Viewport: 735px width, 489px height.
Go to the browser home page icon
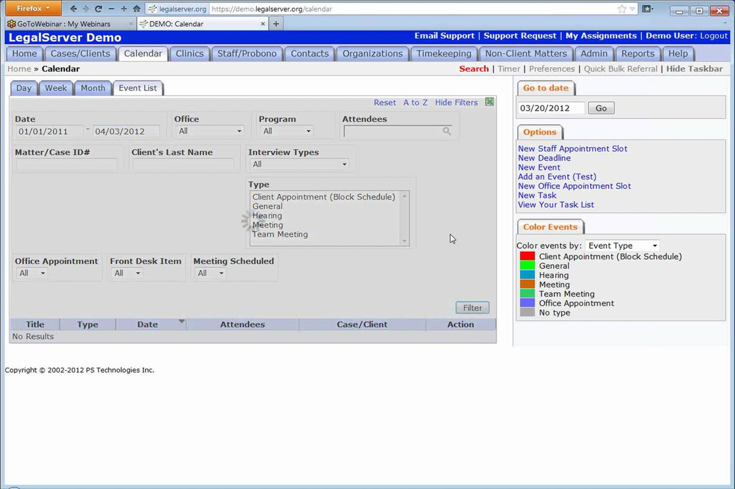(x=137, y=9)
